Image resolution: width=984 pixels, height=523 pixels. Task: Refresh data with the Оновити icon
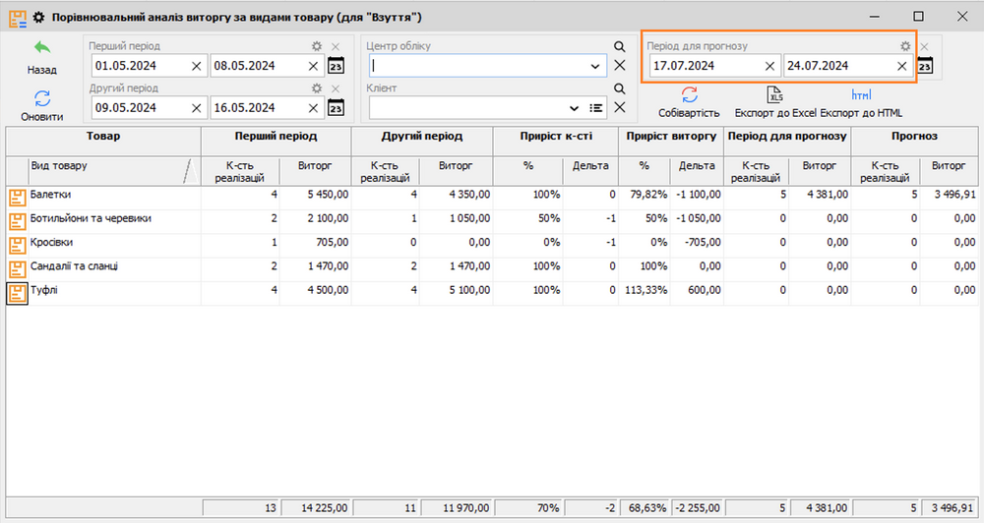coord(42,97)
